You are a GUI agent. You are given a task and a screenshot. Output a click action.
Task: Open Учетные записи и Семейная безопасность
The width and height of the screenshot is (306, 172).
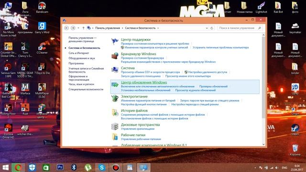tap(86, 70)
